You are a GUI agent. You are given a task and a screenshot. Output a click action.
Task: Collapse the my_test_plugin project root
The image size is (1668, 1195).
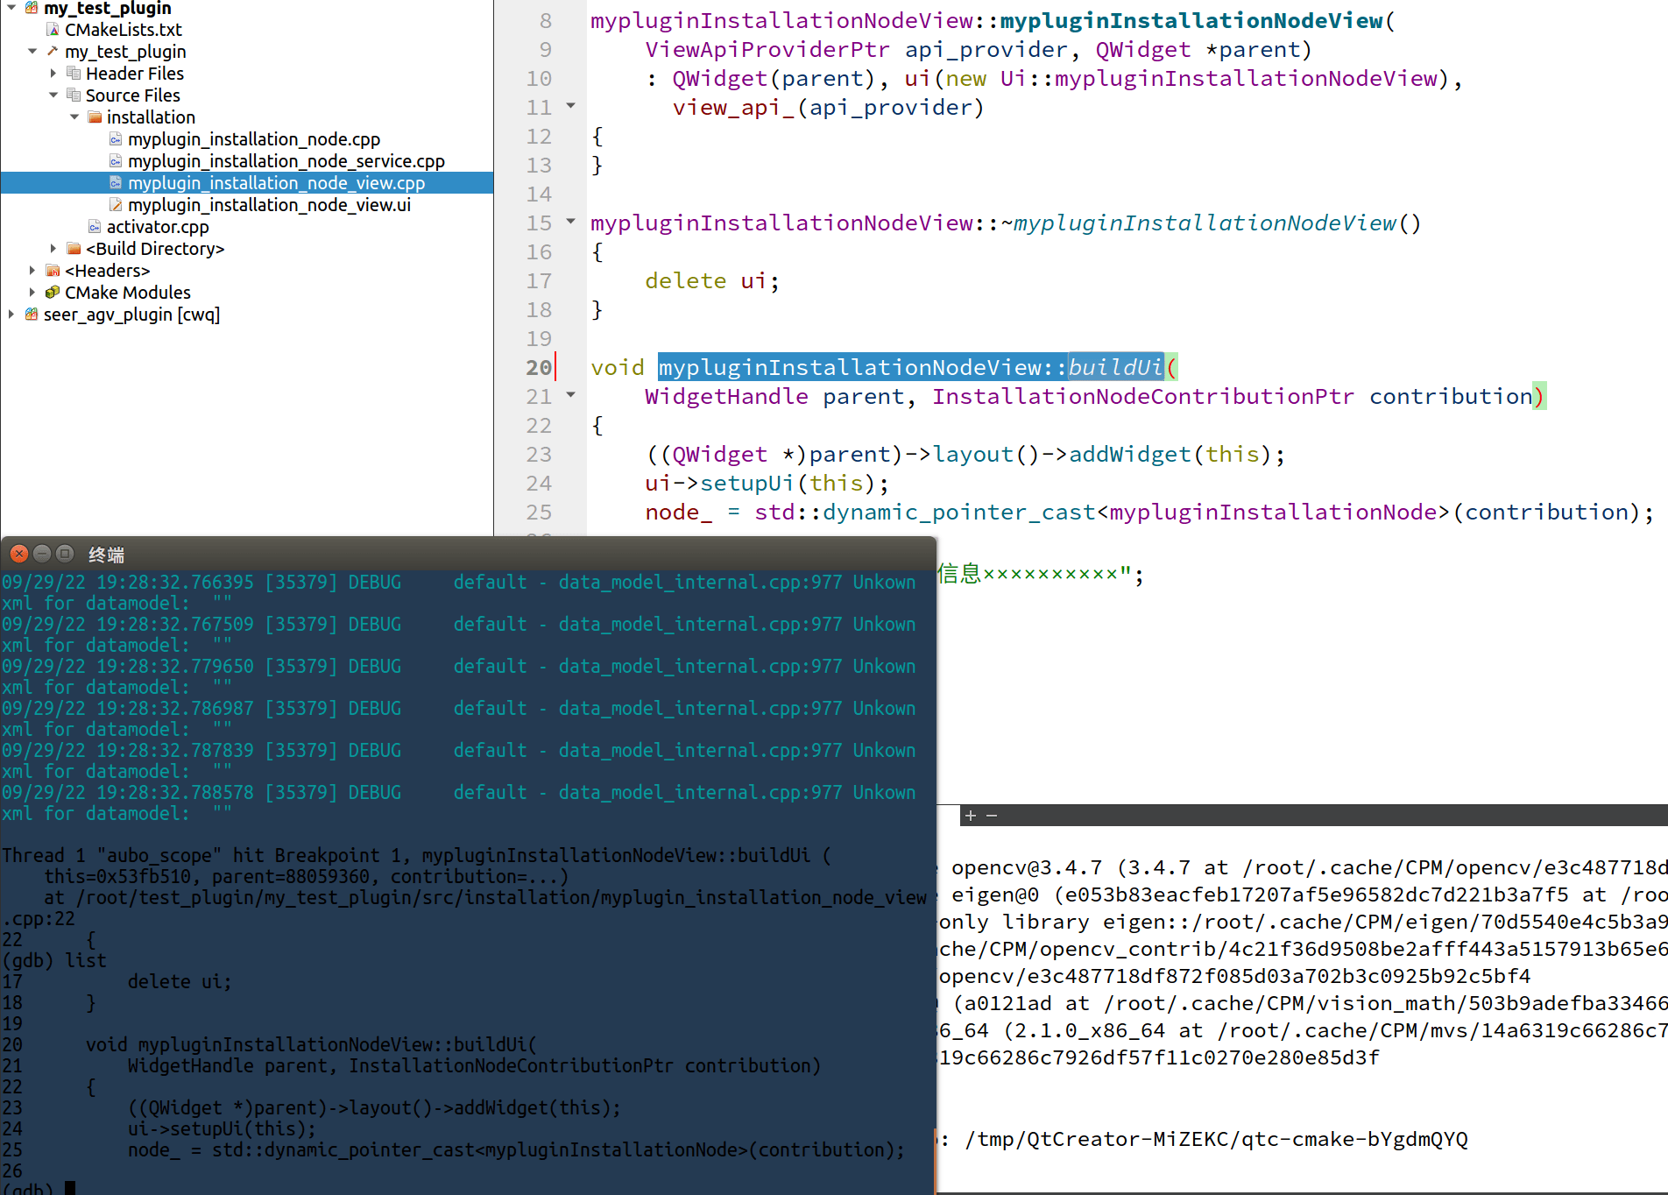[x=11, y=8]
